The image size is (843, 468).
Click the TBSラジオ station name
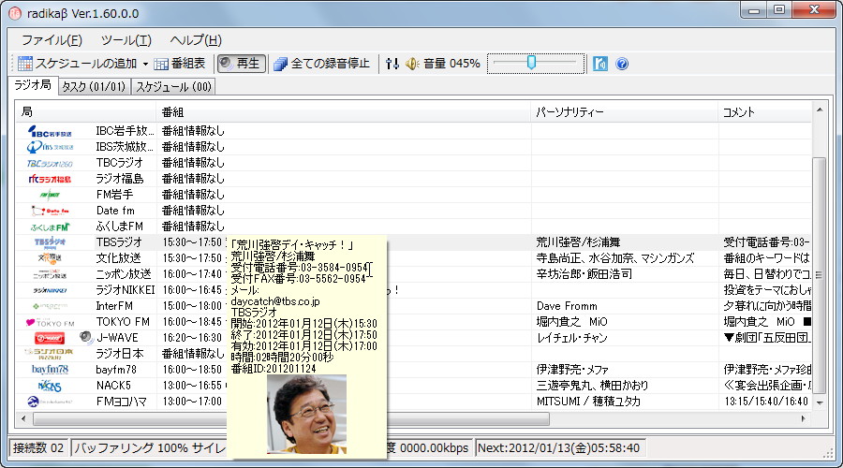pyautogui.click(x=119, y=242)
